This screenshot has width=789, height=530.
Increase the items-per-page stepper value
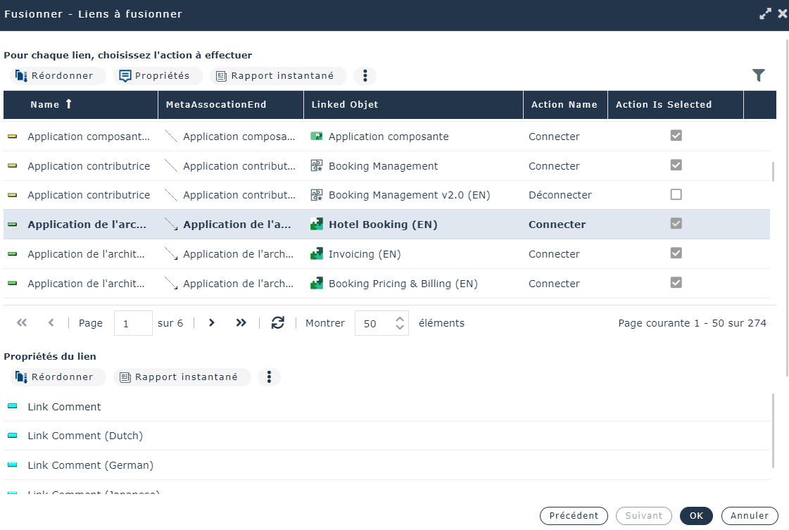click(x=400, y=318)
